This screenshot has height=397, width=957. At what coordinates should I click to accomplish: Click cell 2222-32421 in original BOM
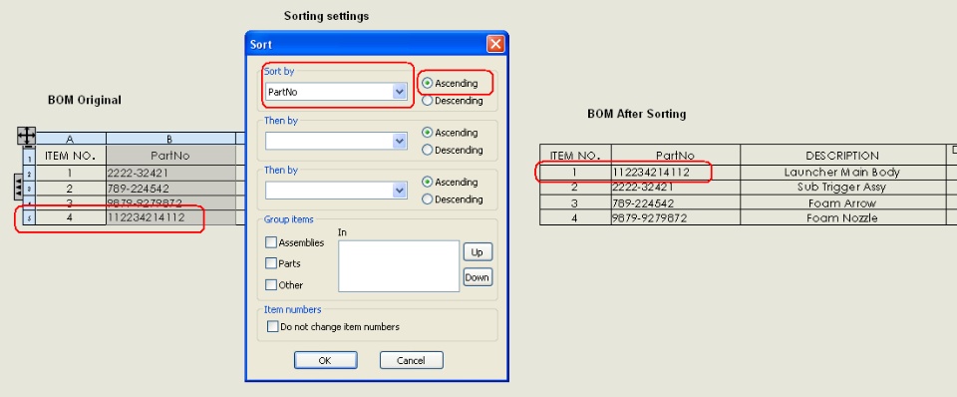tap(170, 174)
